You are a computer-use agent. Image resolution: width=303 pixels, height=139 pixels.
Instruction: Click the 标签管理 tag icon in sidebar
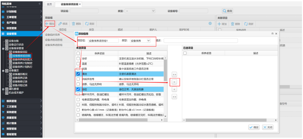(3, 28)
